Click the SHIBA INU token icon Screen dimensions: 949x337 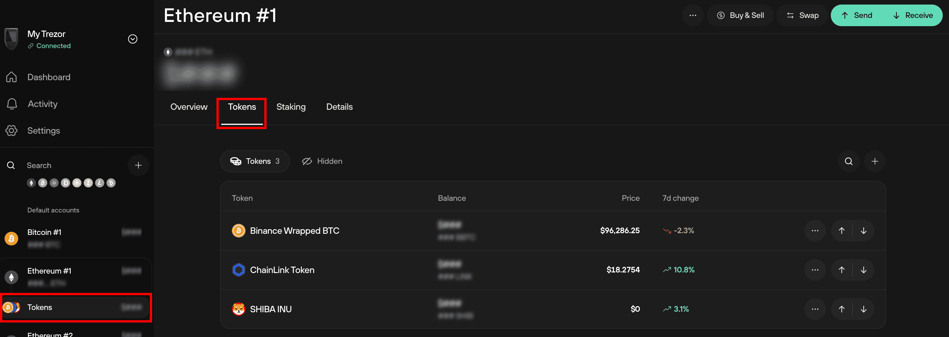pos(238,309)
